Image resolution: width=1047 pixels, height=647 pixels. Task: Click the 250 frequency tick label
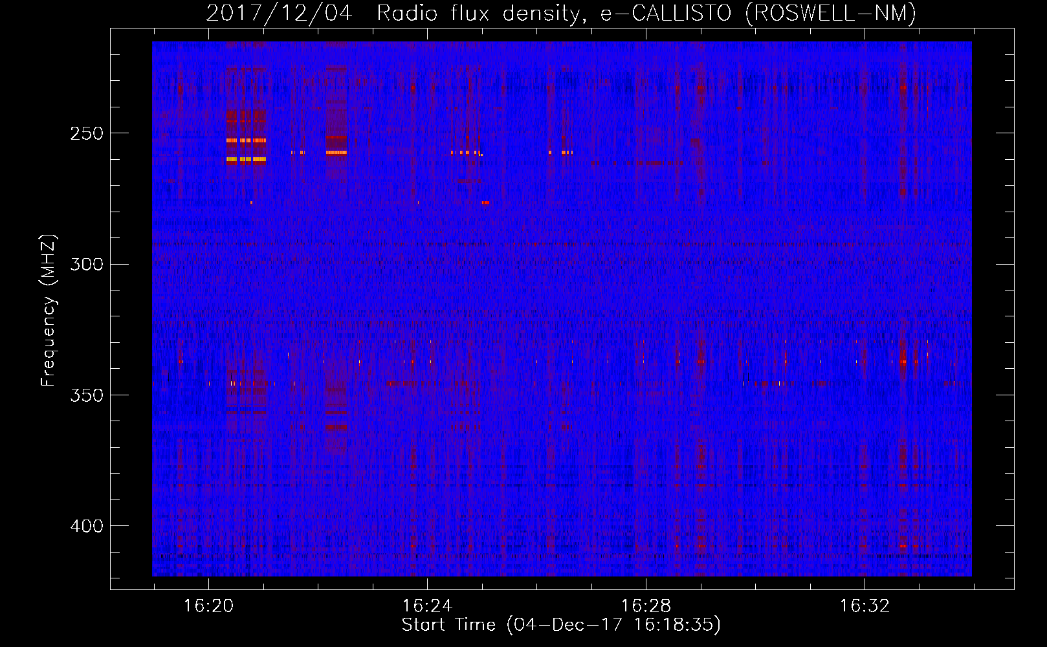(87, 134)
